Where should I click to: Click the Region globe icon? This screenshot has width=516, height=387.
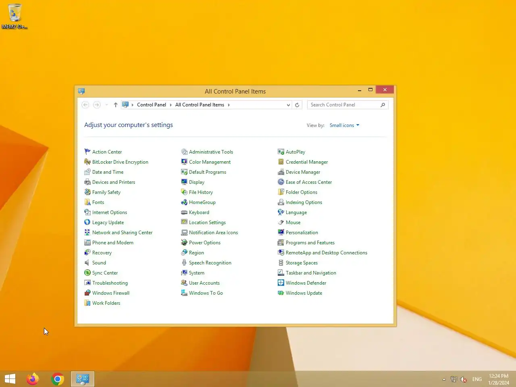[x=184, y=252]
